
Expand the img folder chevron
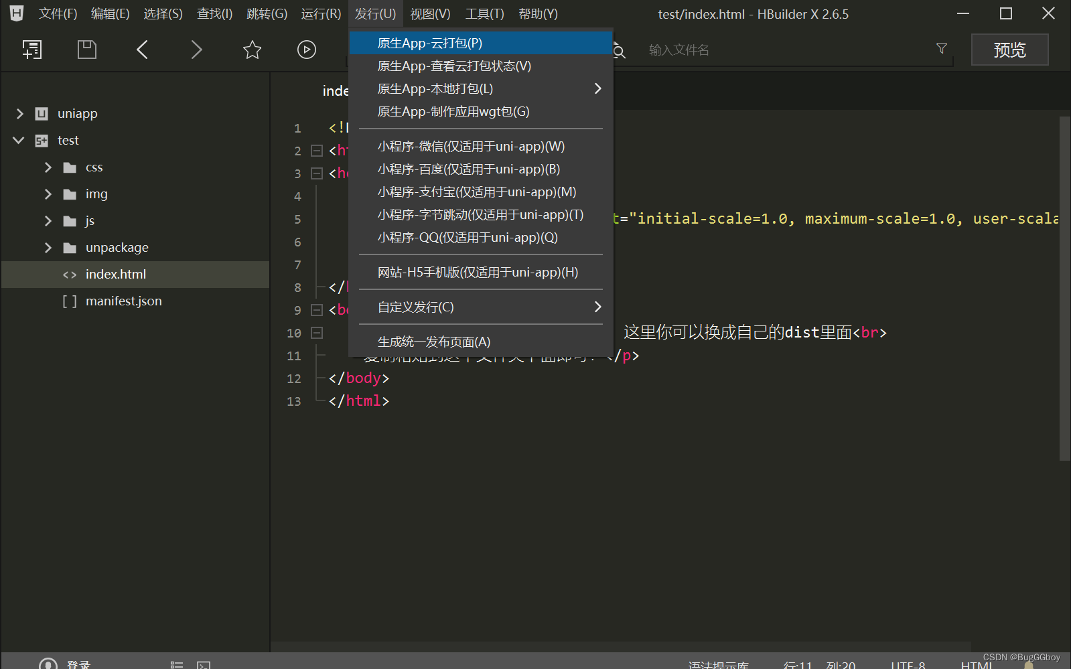[x=48, y=194]
